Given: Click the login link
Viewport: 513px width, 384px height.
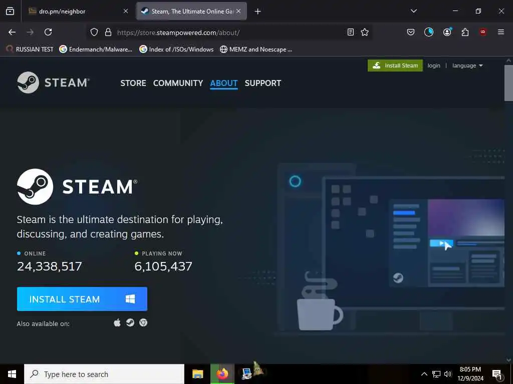Looking at the screenshot, I should coord(434,65).
